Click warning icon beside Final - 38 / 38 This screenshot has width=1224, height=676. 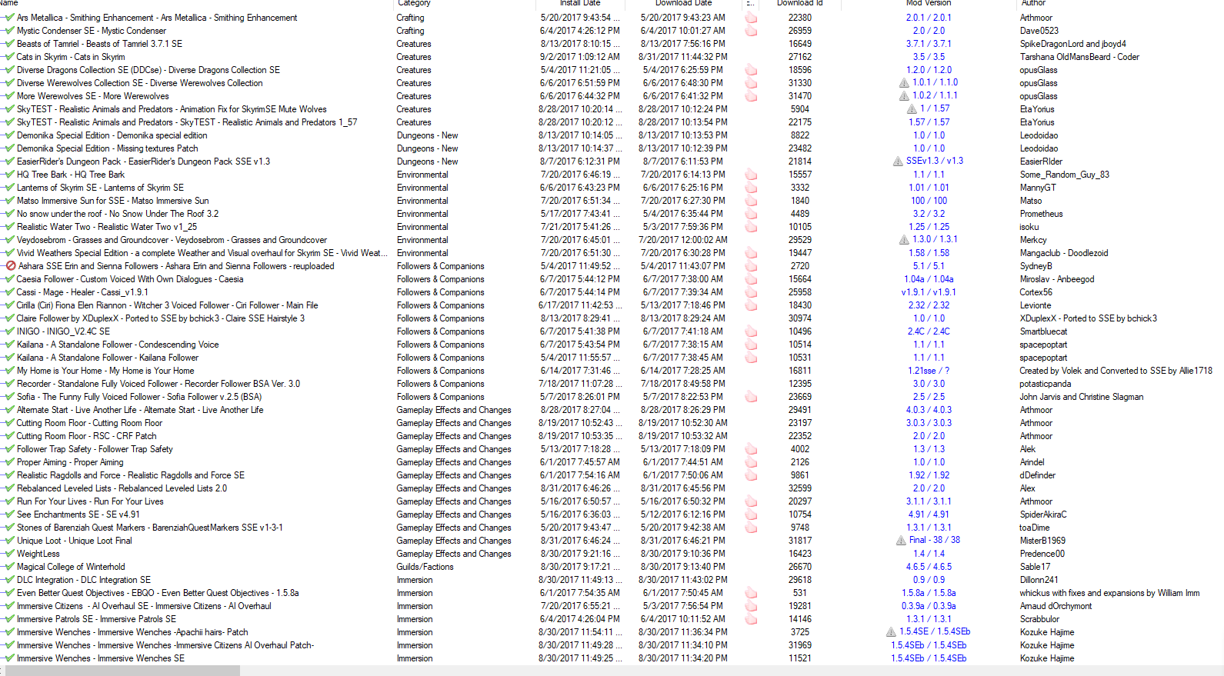click(901, 541)
